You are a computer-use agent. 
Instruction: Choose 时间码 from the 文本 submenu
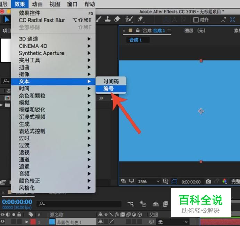point(111,81)
